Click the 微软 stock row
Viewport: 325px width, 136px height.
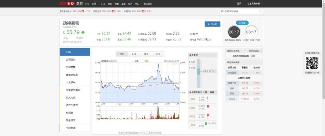(244, 88)
